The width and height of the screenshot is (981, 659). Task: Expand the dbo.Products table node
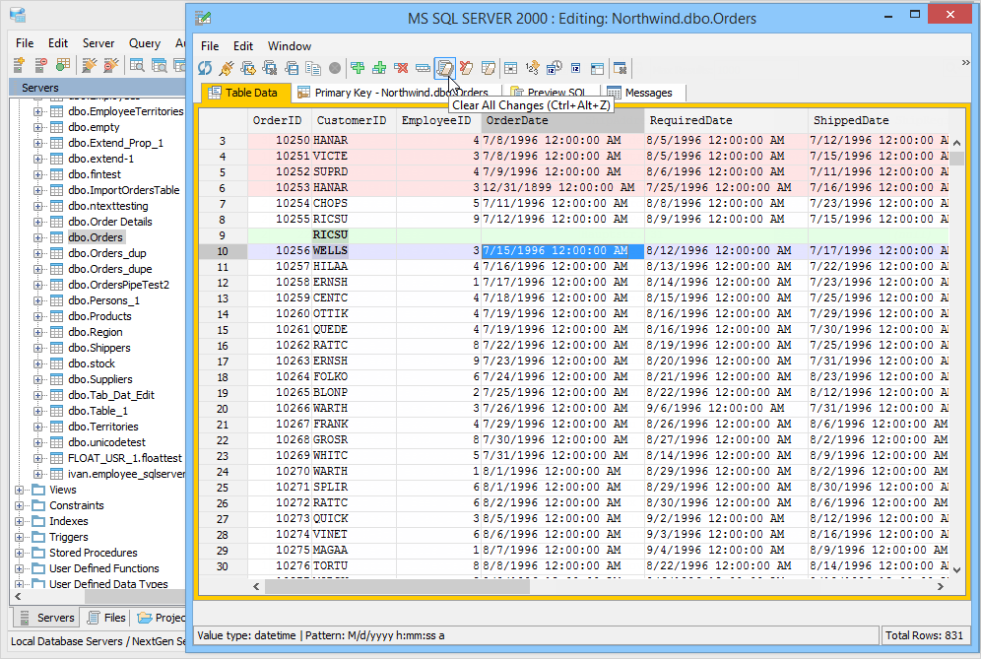tap(38, 316)
